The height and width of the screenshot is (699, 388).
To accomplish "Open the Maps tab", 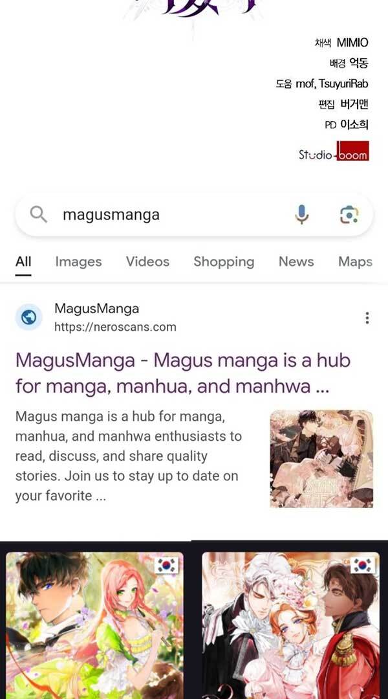I will pos(355,261).
